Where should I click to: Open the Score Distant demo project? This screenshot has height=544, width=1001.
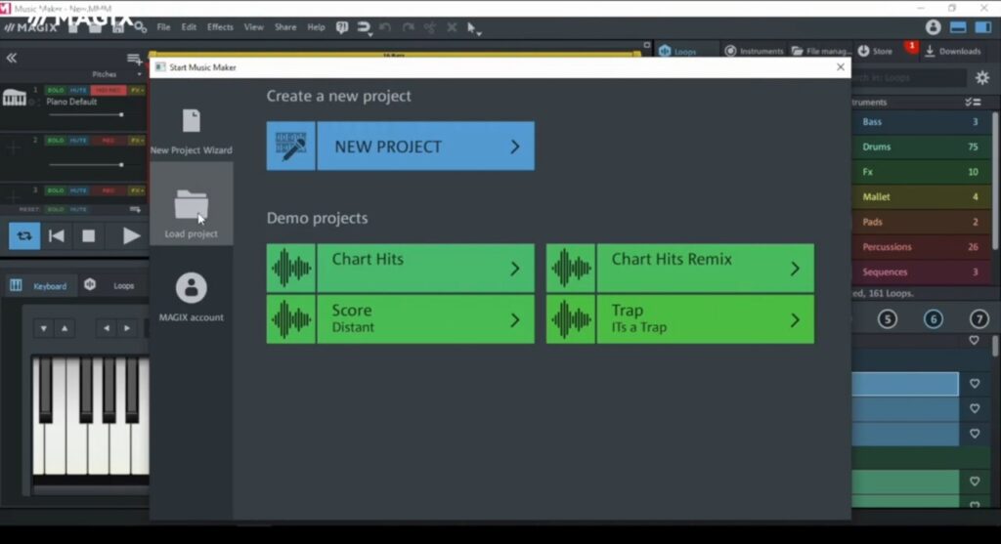[400, 318]
